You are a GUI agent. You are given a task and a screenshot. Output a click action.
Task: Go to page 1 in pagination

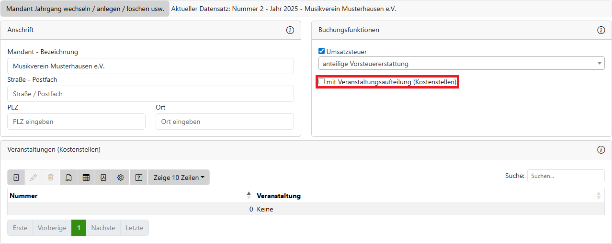(x=79, y=228)
